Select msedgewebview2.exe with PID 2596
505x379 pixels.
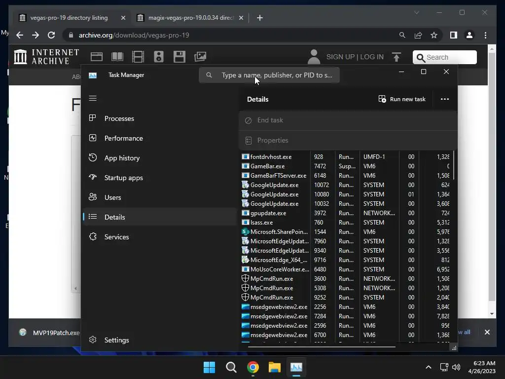click(346, 326)
